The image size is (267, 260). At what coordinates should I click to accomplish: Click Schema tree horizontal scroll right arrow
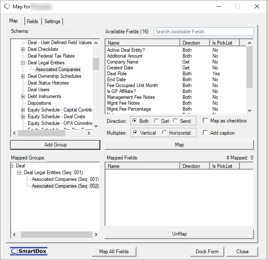point(89,133)
